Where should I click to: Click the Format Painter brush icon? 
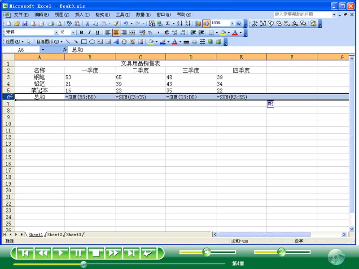115,23
